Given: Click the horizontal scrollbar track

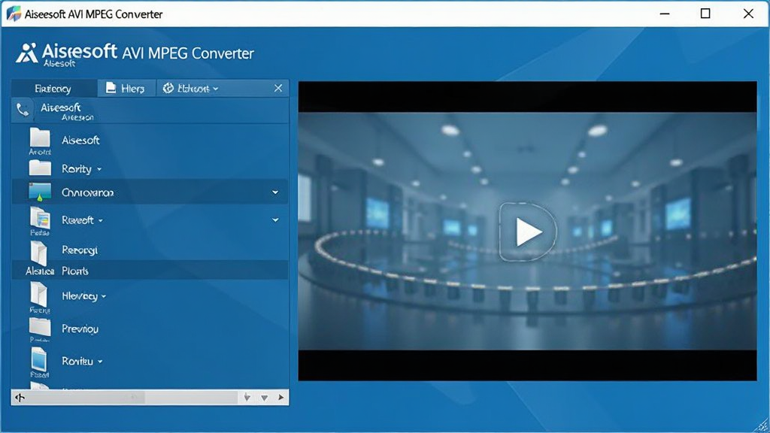Looking at the screenshot, I should pyautogui.click(x=132, y=398).
